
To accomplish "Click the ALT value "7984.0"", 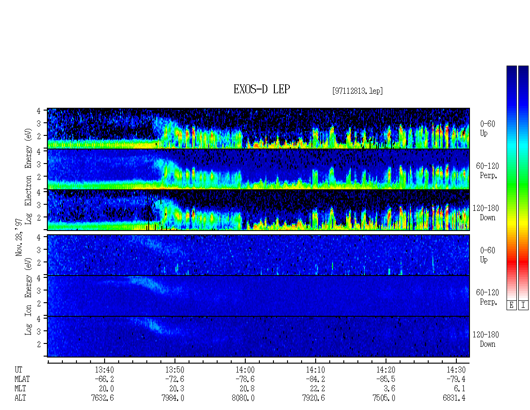I will [x=173, y=398].
